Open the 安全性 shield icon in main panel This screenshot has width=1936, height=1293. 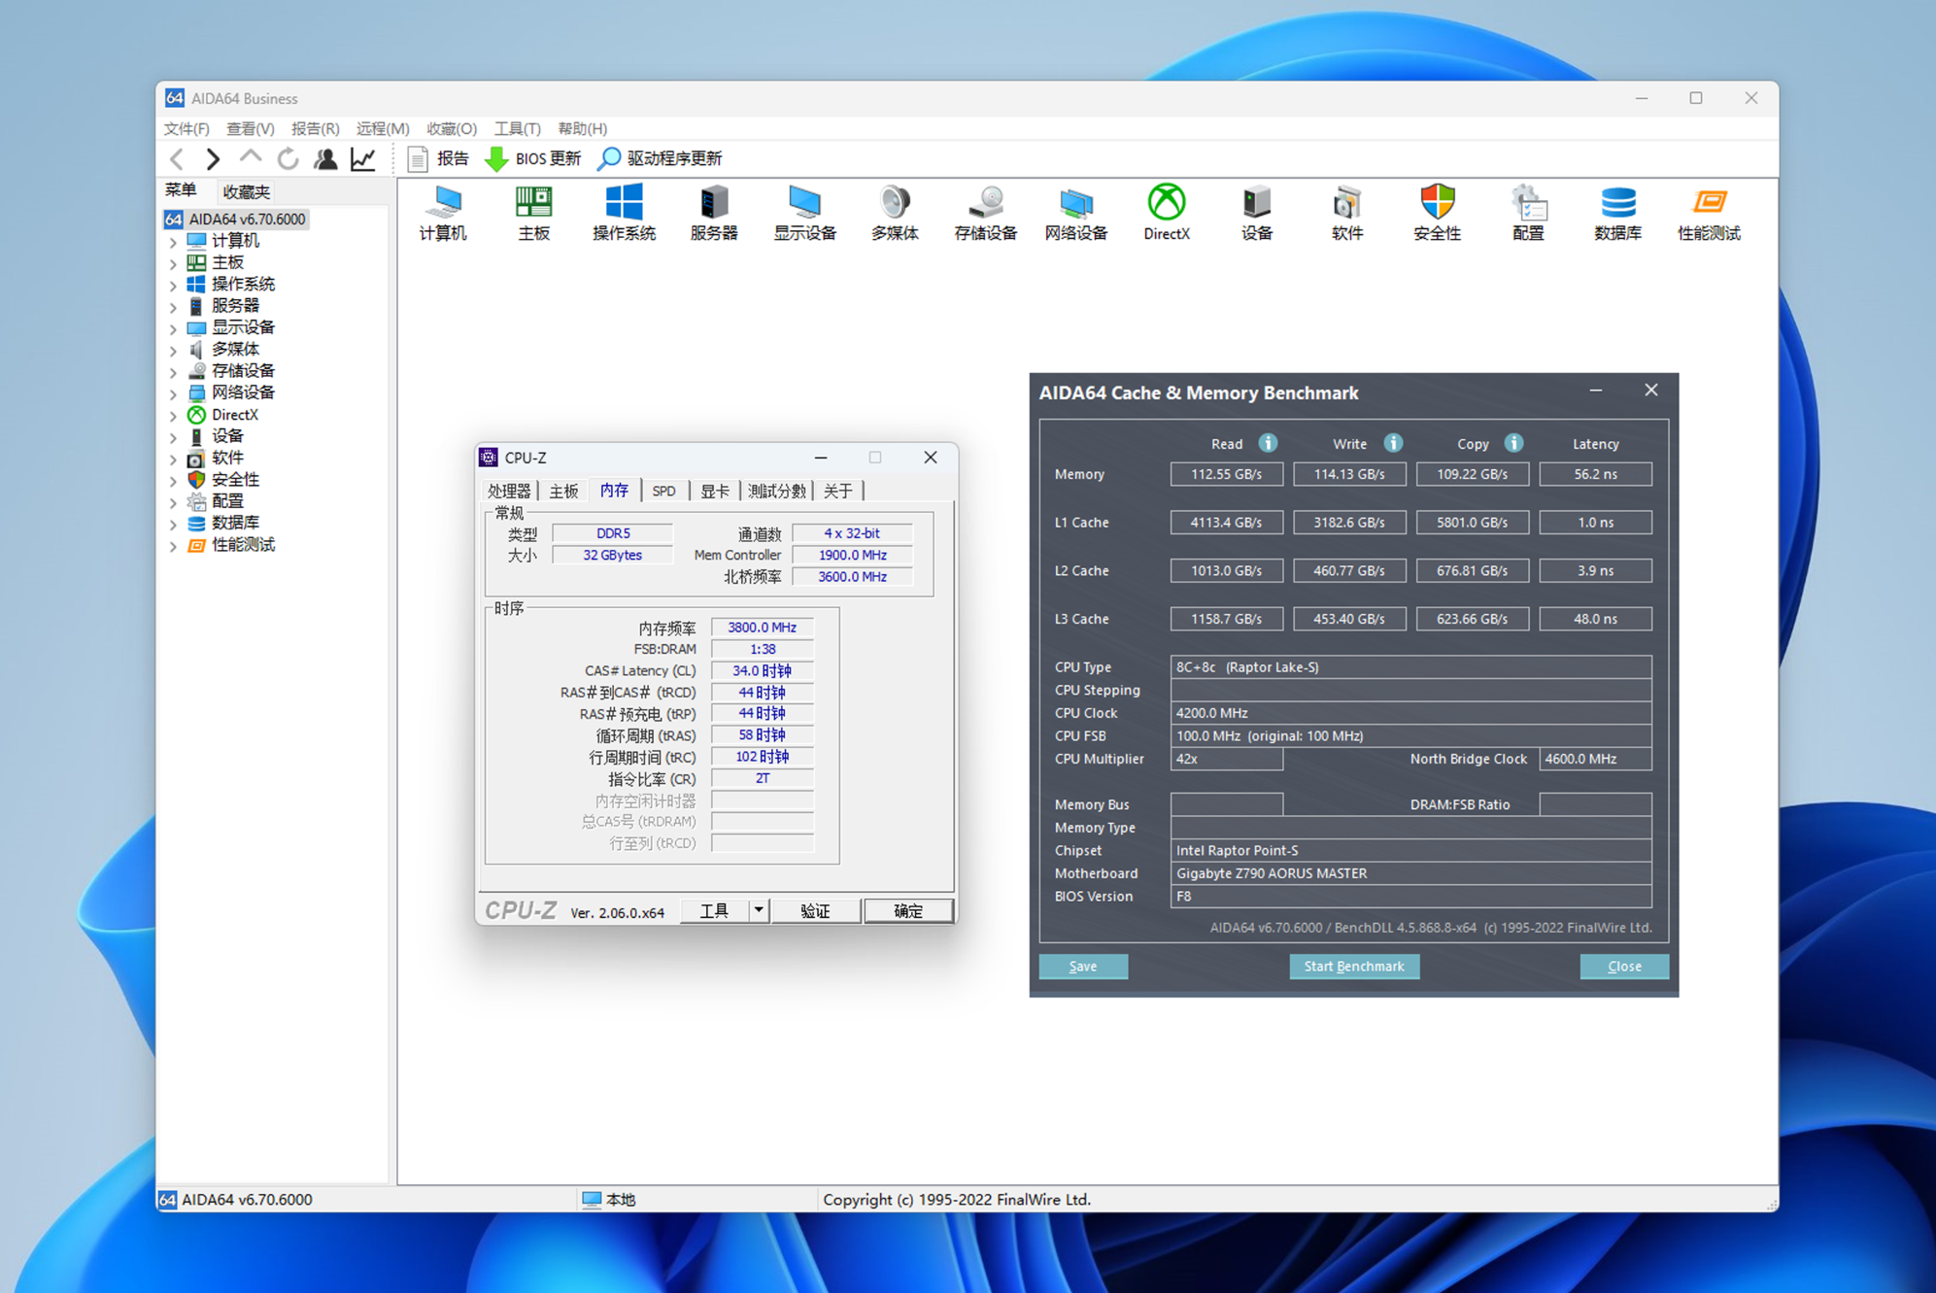click(1437, 213)
